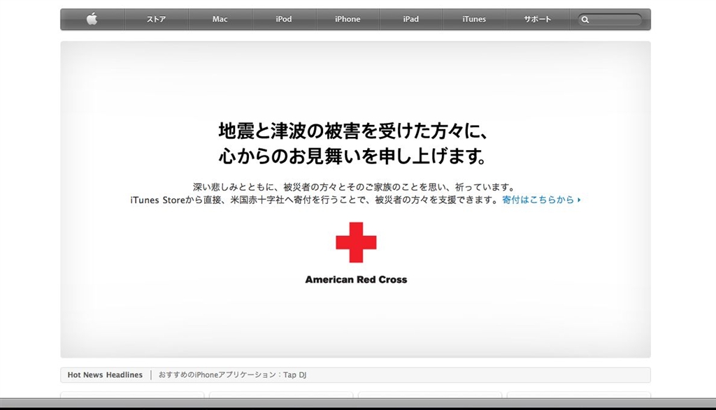Click the 心からのお見舞い headline line

[x=352, y=156]
